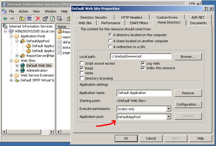Click the Up One Level folder icon
Image resolution: width=216 pixels, height=146 pixels.
pyautogui.click(x=22, y=19)
